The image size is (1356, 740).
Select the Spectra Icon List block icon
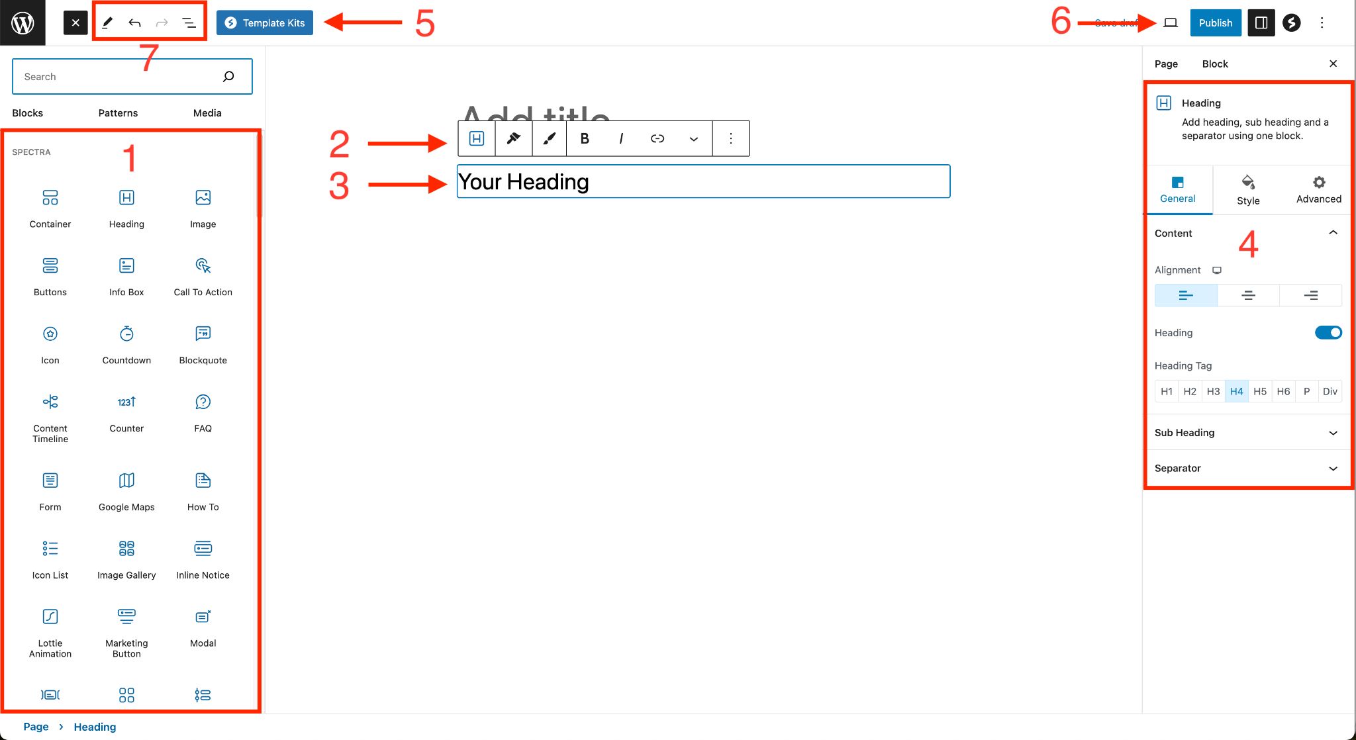coord(50,549)
